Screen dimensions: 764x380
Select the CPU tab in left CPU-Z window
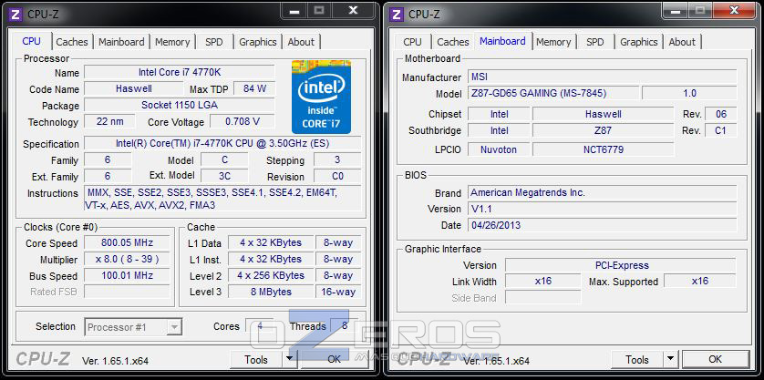click(32, 41)
